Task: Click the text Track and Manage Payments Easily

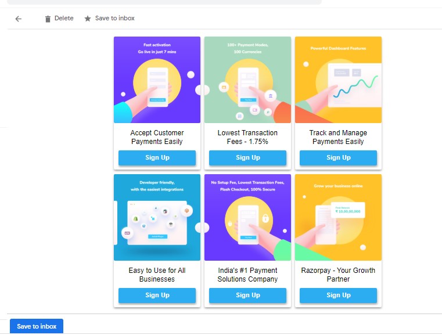Action: click(x=338, y=137)
